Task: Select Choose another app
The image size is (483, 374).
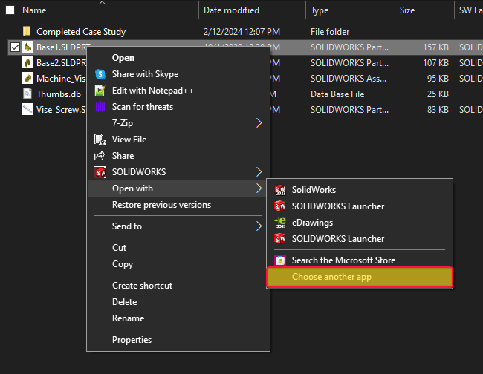Action: tap(360, 277)
